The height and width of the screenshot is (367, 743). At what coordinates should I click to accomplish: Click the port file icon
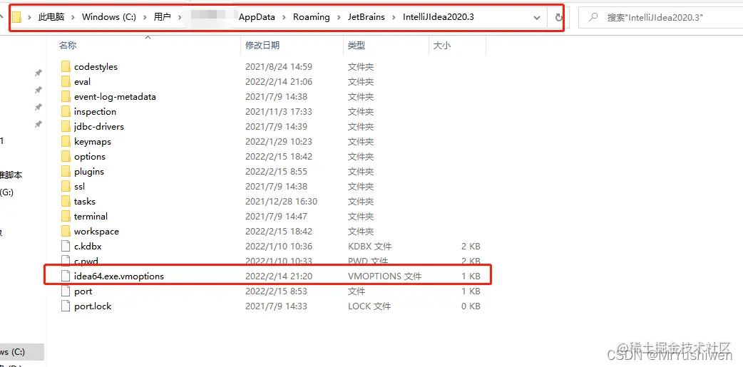tap(66, 291)
